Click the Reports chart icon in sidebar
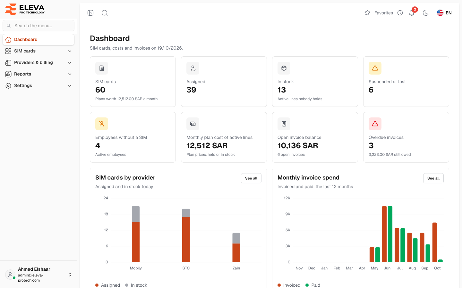The width and height of the screenshot is (462, 288). [x=8, y=74]
